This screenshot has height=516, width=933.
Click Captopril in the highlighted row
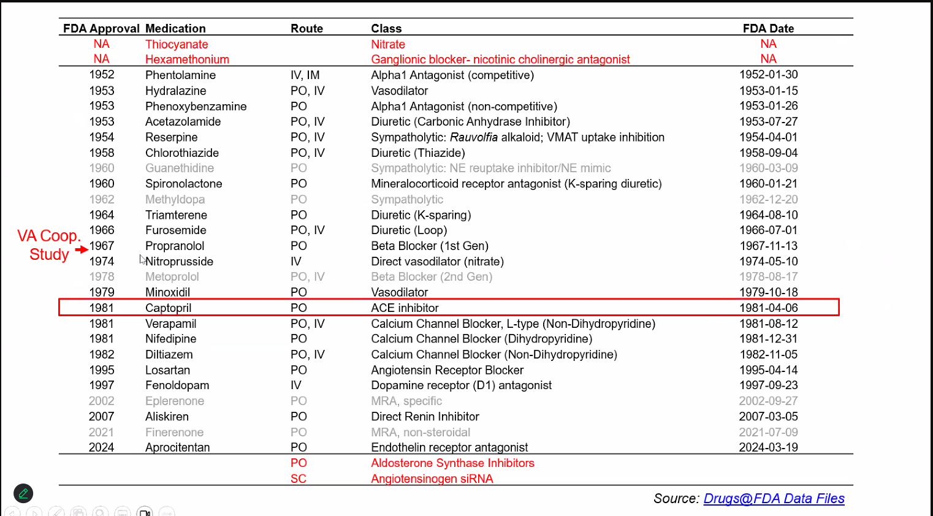[168, 308]
